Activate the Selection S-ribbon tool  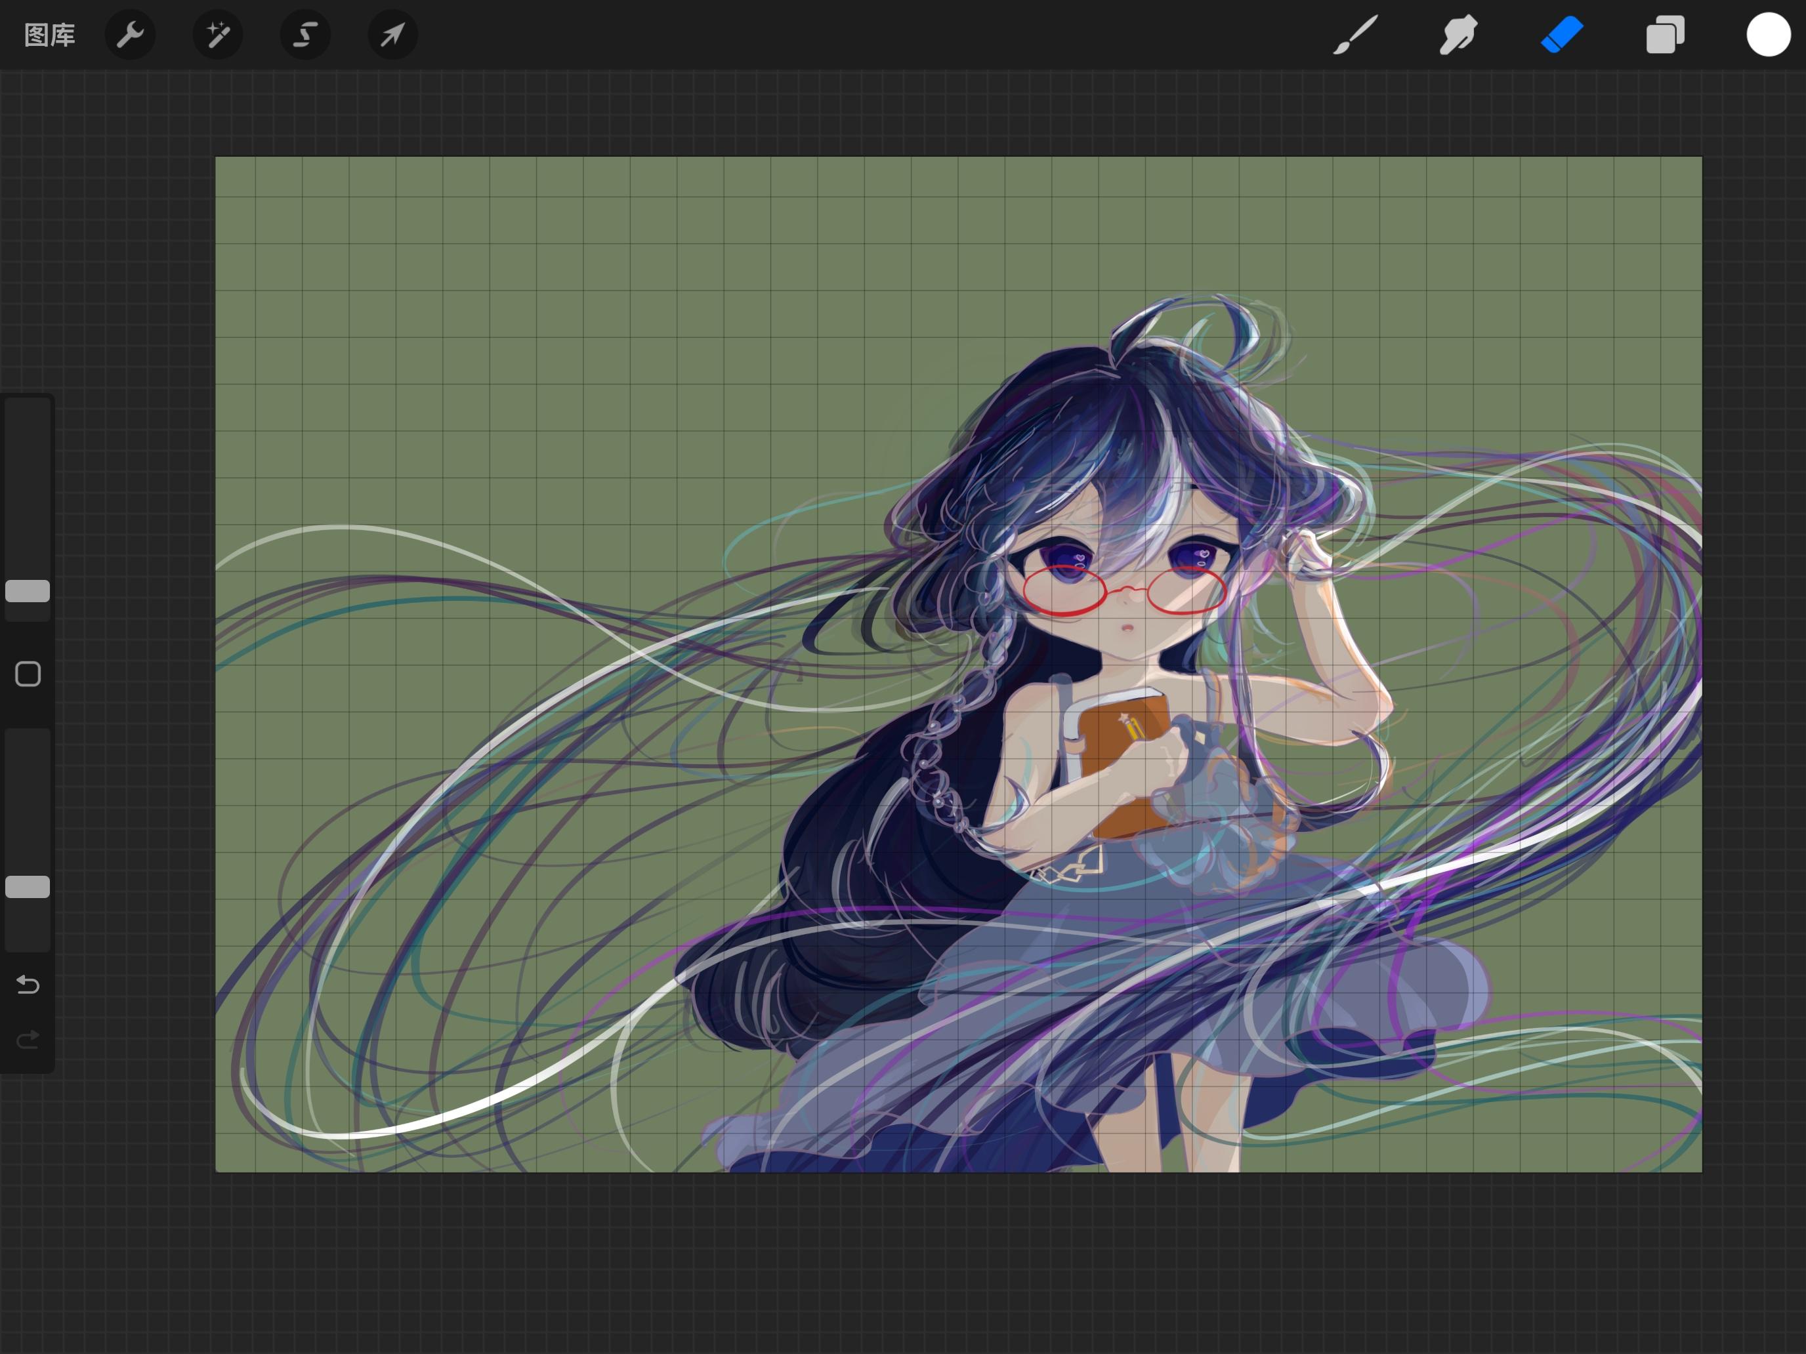point(305,35)
